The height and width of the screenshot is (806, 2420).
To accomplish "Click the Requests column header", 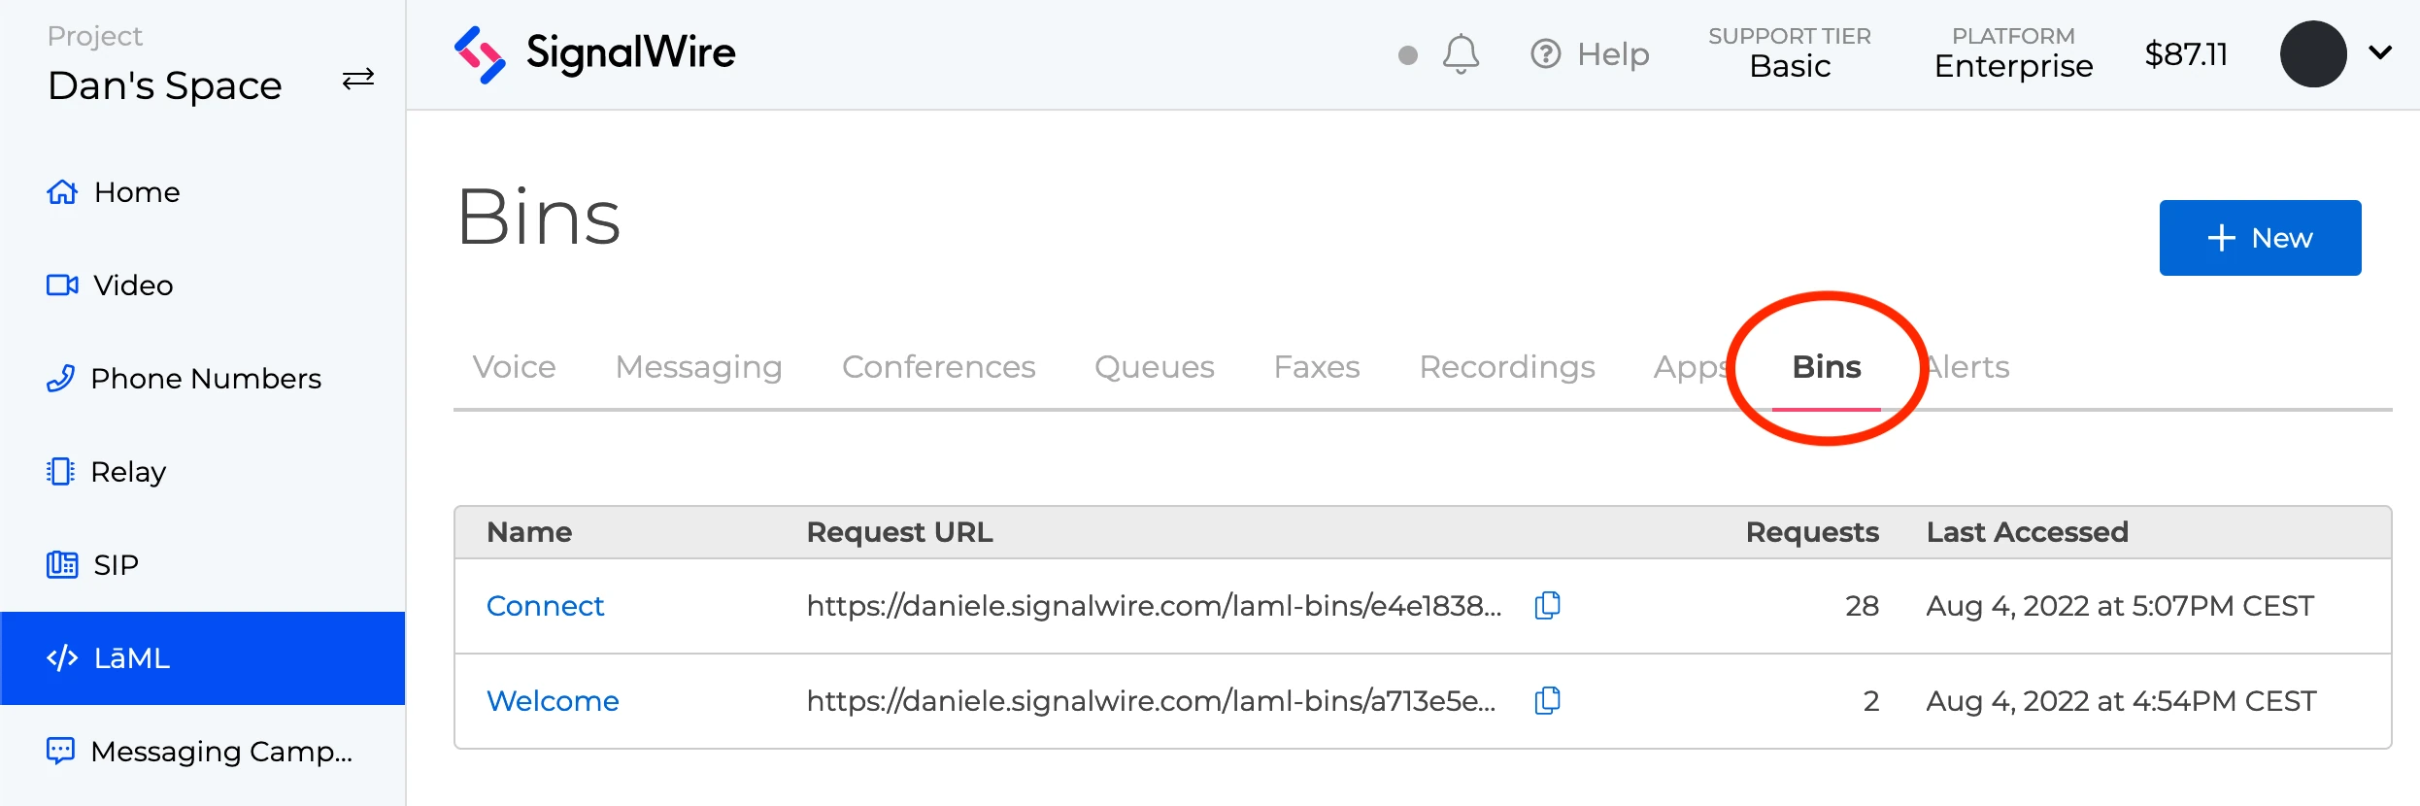I will coord(1812,532).
